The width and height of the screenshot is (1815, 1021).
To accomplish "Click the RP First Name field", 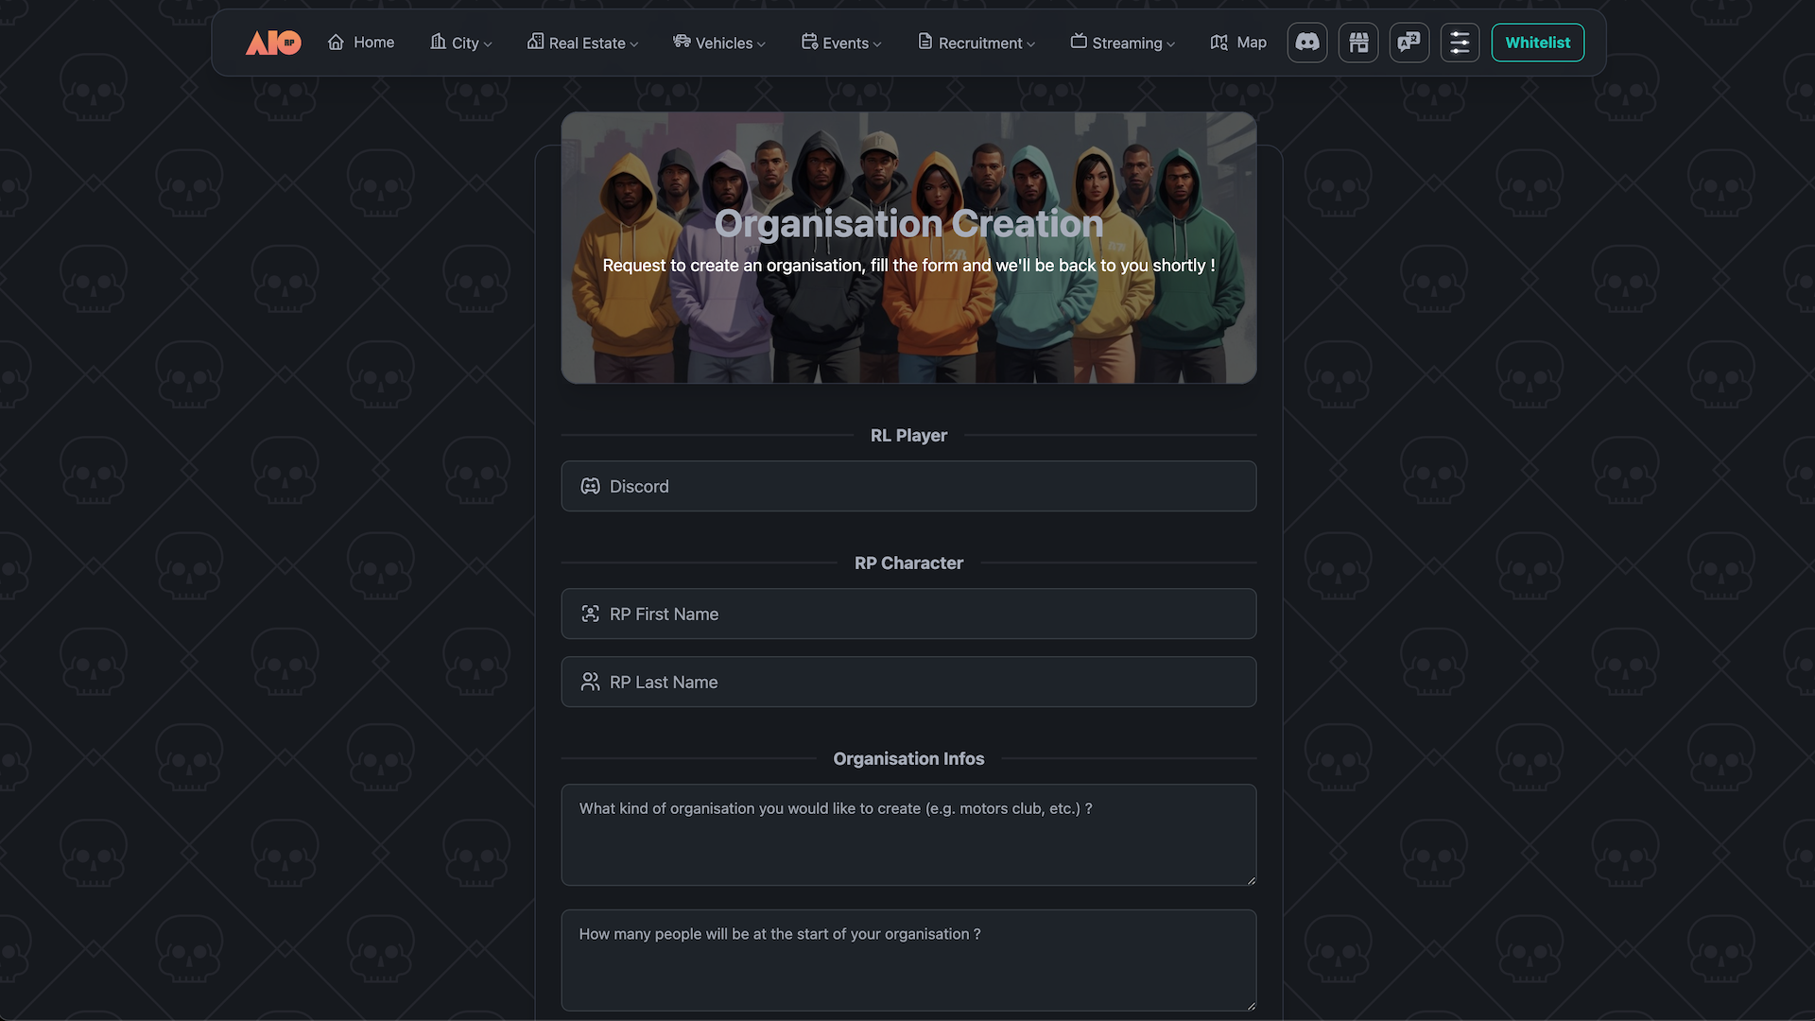I will click(x=908, y=614).
